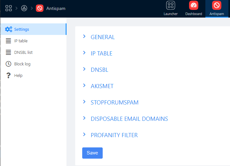Expand the DISPOSABLE EMAIL DOMAINS section
230x166 pixels.
[x=129, y=119]
